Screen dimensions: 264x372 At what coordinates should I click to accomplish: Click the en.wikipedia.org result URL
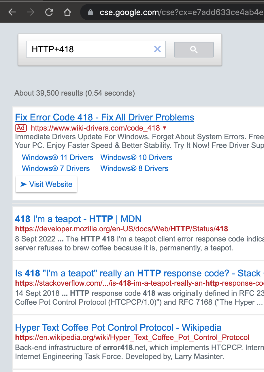click(132, 338)
